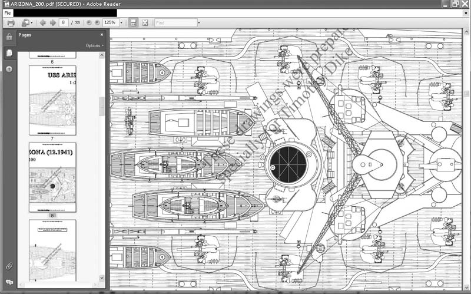Select page 6 thumbnail
The height and width of the screenshot is (294, 471).
[52, 55]
